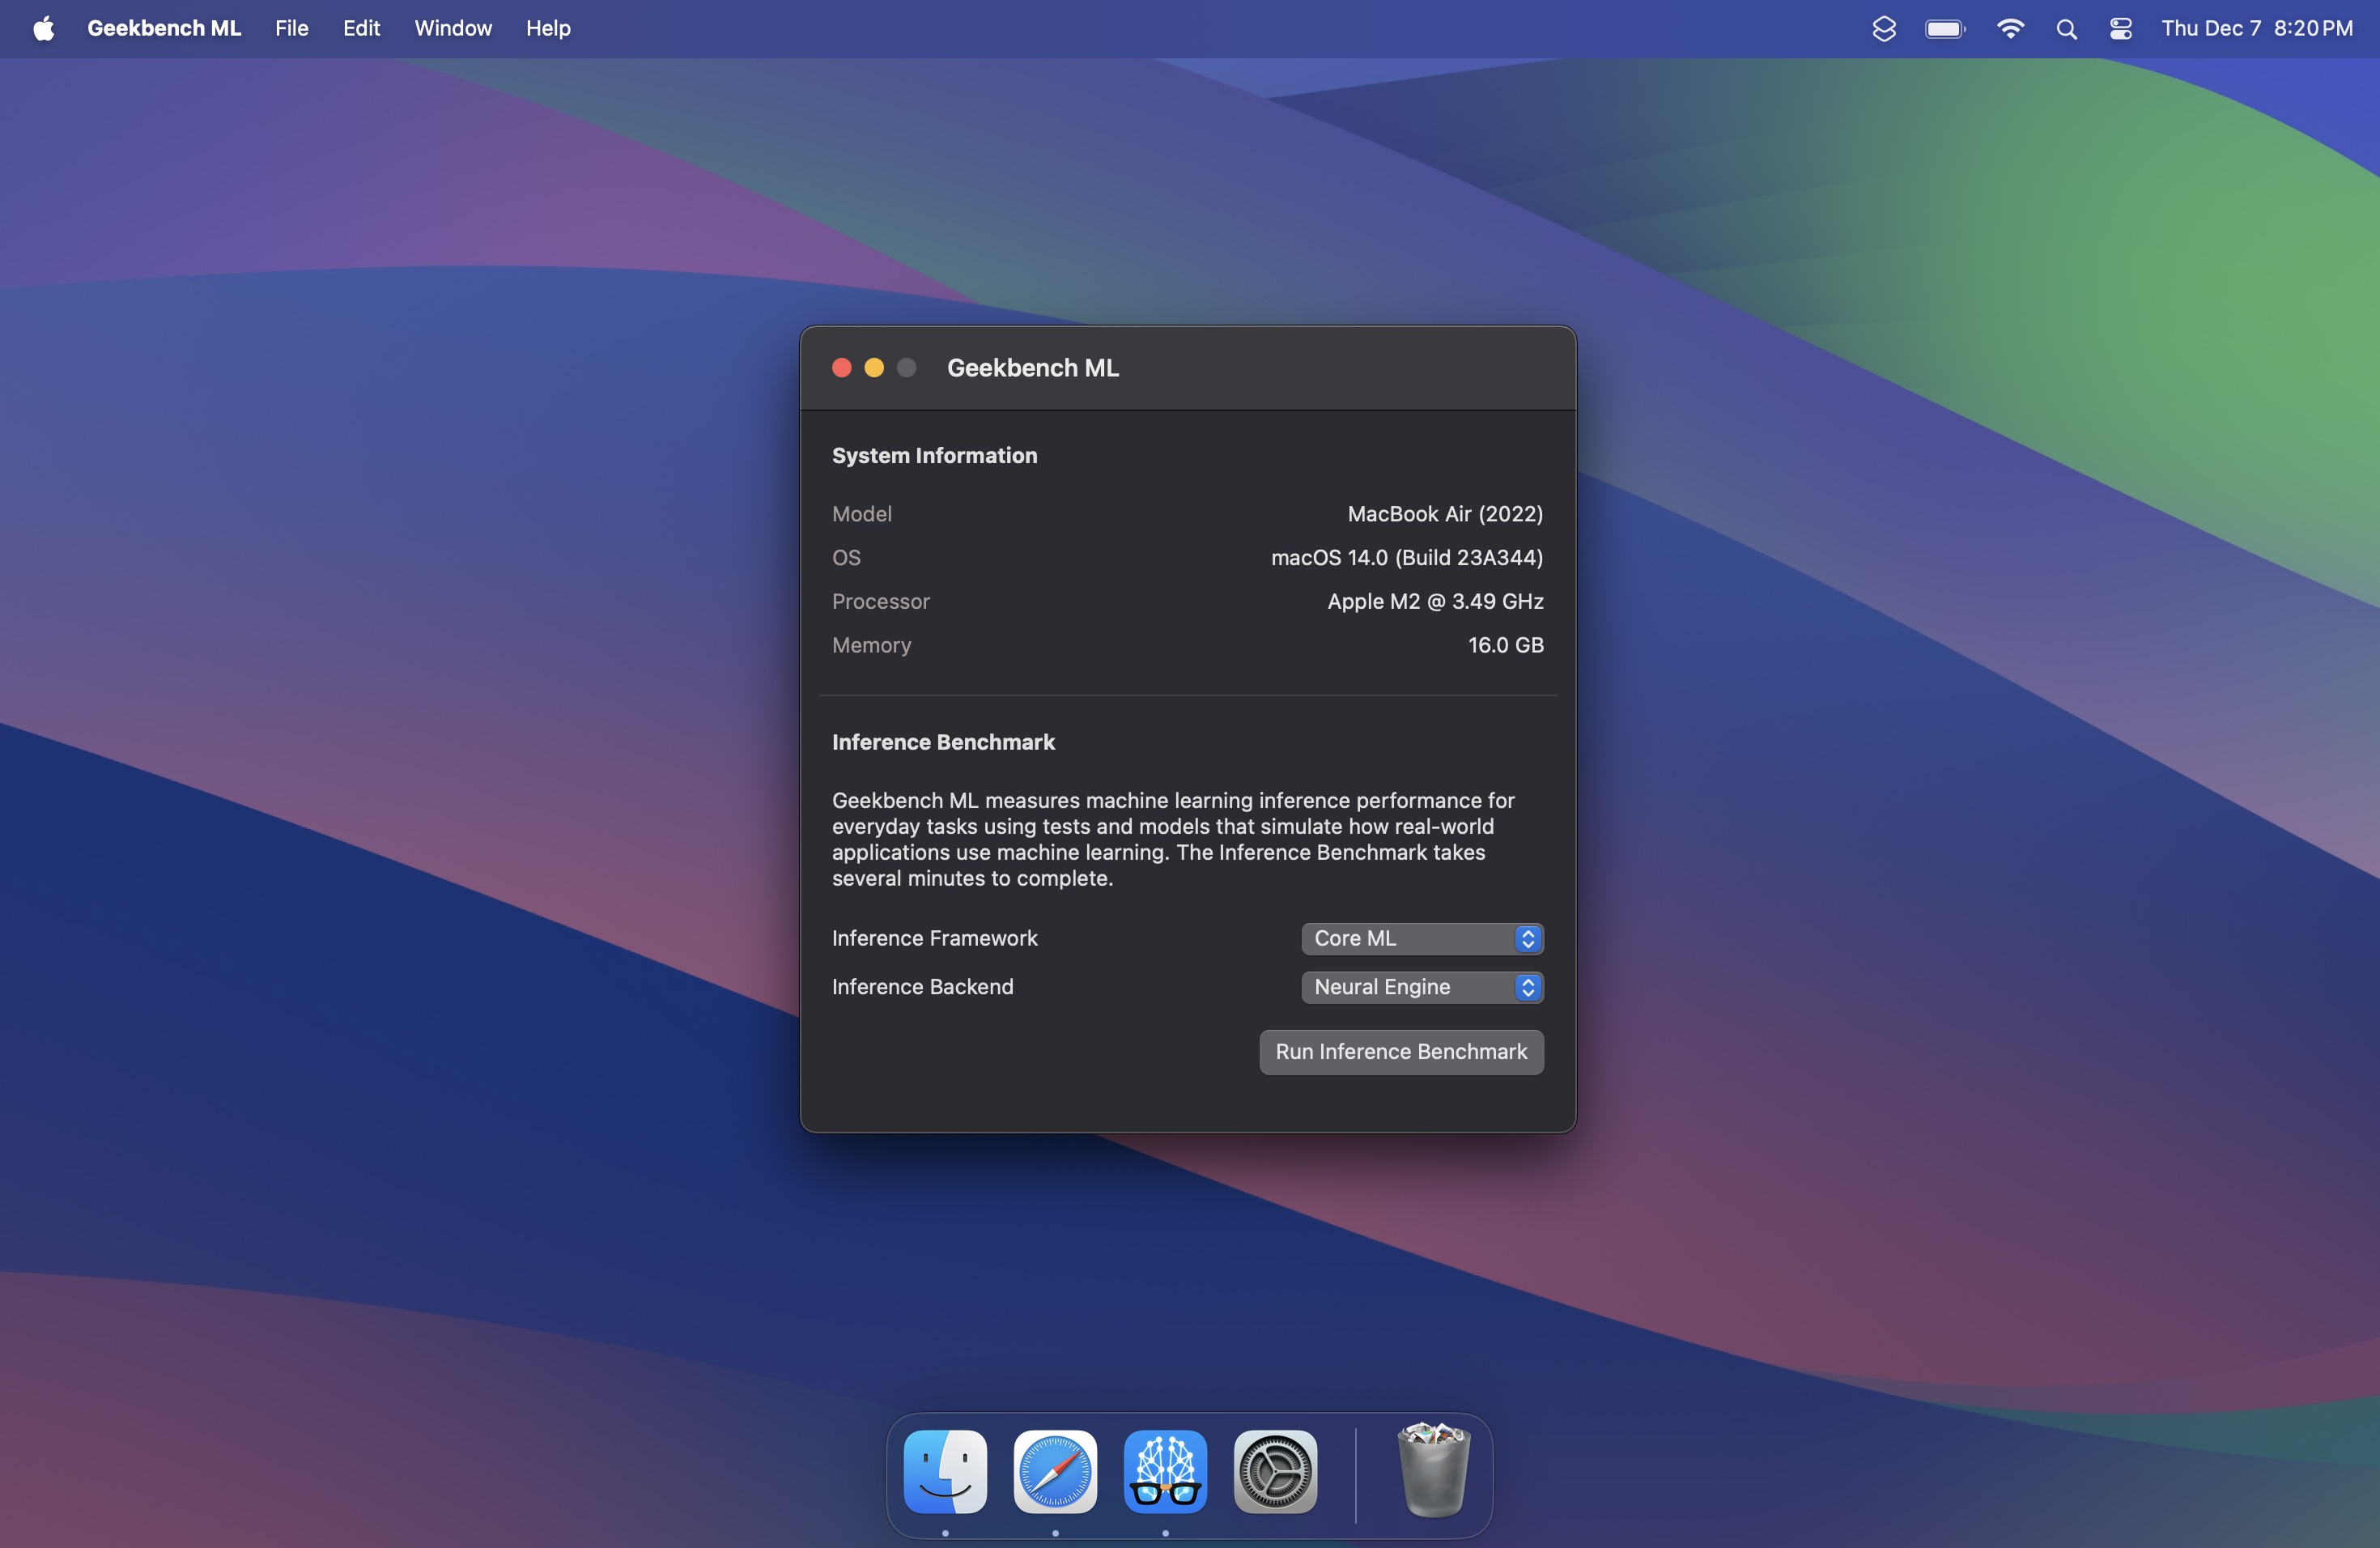2380x1548 pixels.
Task: Click the date and time in the menu bar
Action: coord(2259,28)
